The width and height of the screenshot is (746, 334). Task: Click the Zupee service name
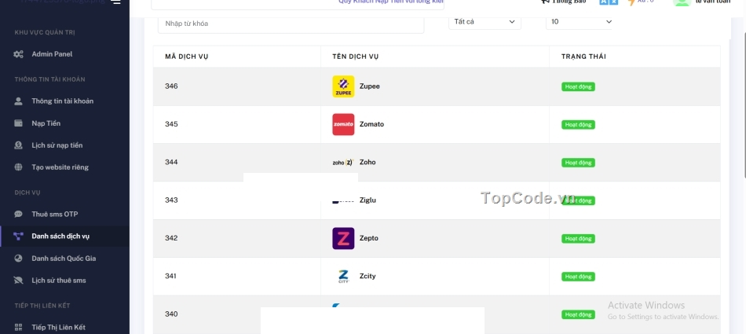[370, 86]
